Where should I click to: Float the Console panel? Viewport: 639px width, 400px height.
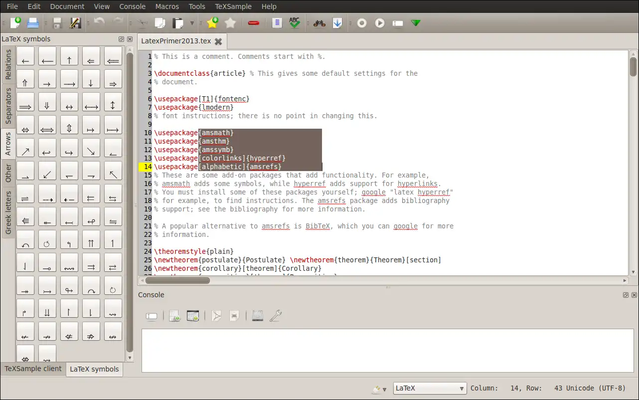tap(626, 295)
